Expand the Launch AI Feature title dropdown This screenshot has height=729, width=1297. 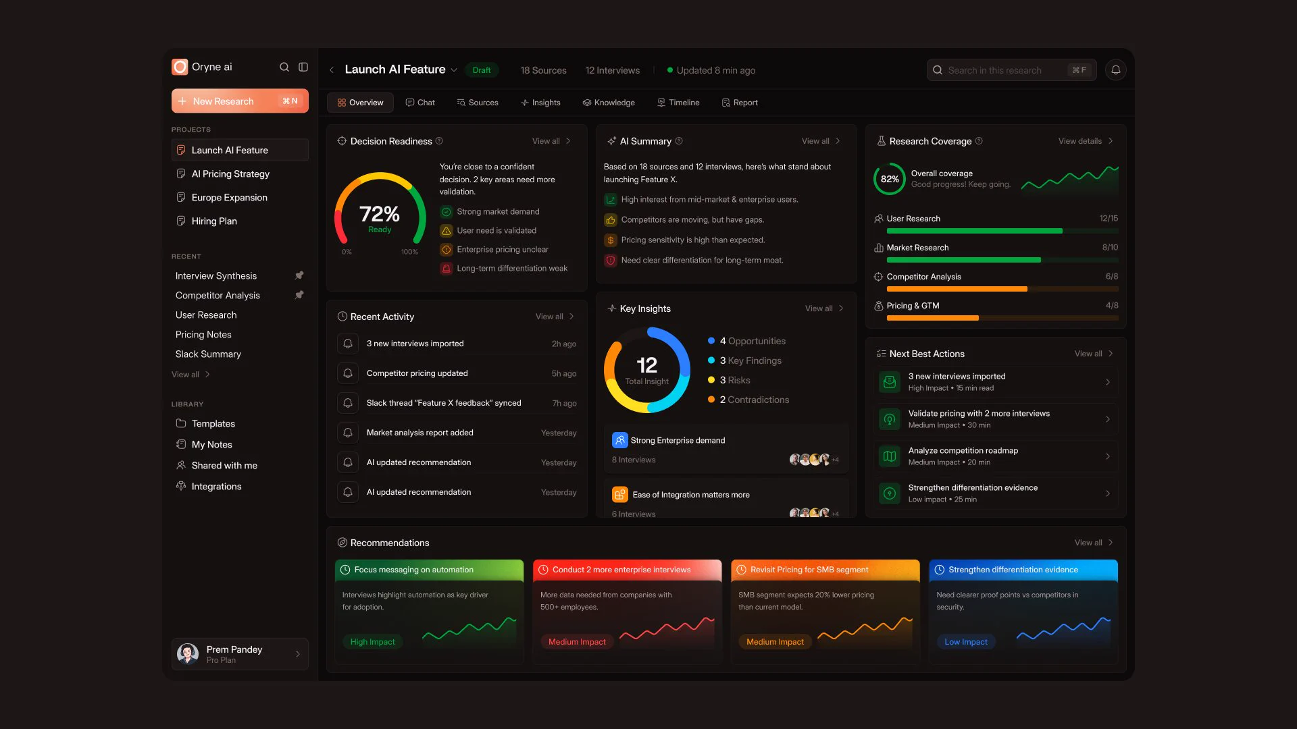[x=454, y=70]
